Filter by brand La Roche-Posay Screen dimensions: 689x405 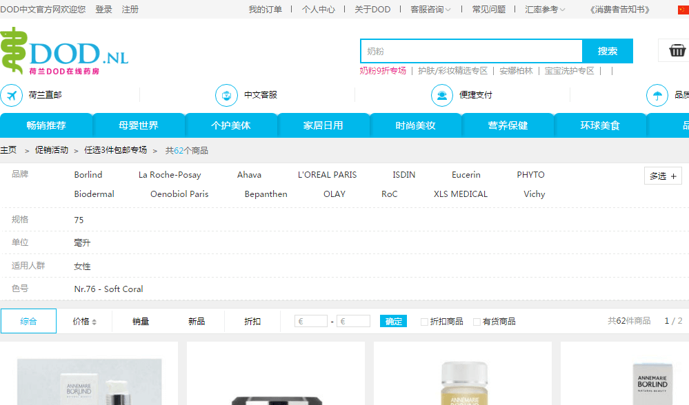(x=170, y=175)
